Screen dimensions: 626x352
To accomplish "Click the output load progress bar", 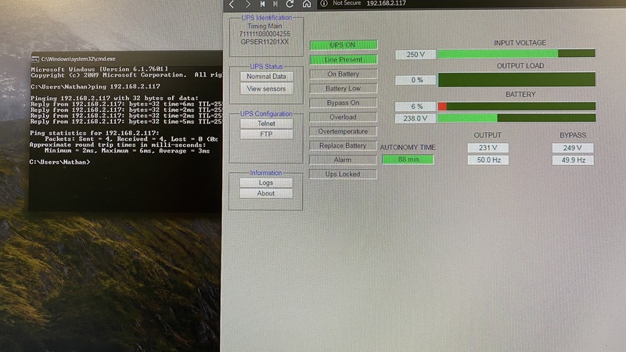I will pos(516,79).
